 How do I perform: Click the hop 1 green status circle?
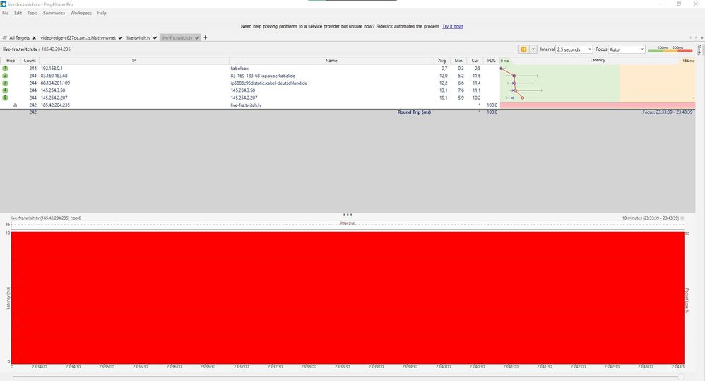5,69
